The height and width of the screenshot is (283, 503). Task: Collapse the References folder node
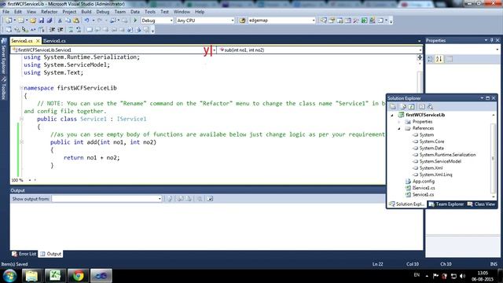(399, 128)
